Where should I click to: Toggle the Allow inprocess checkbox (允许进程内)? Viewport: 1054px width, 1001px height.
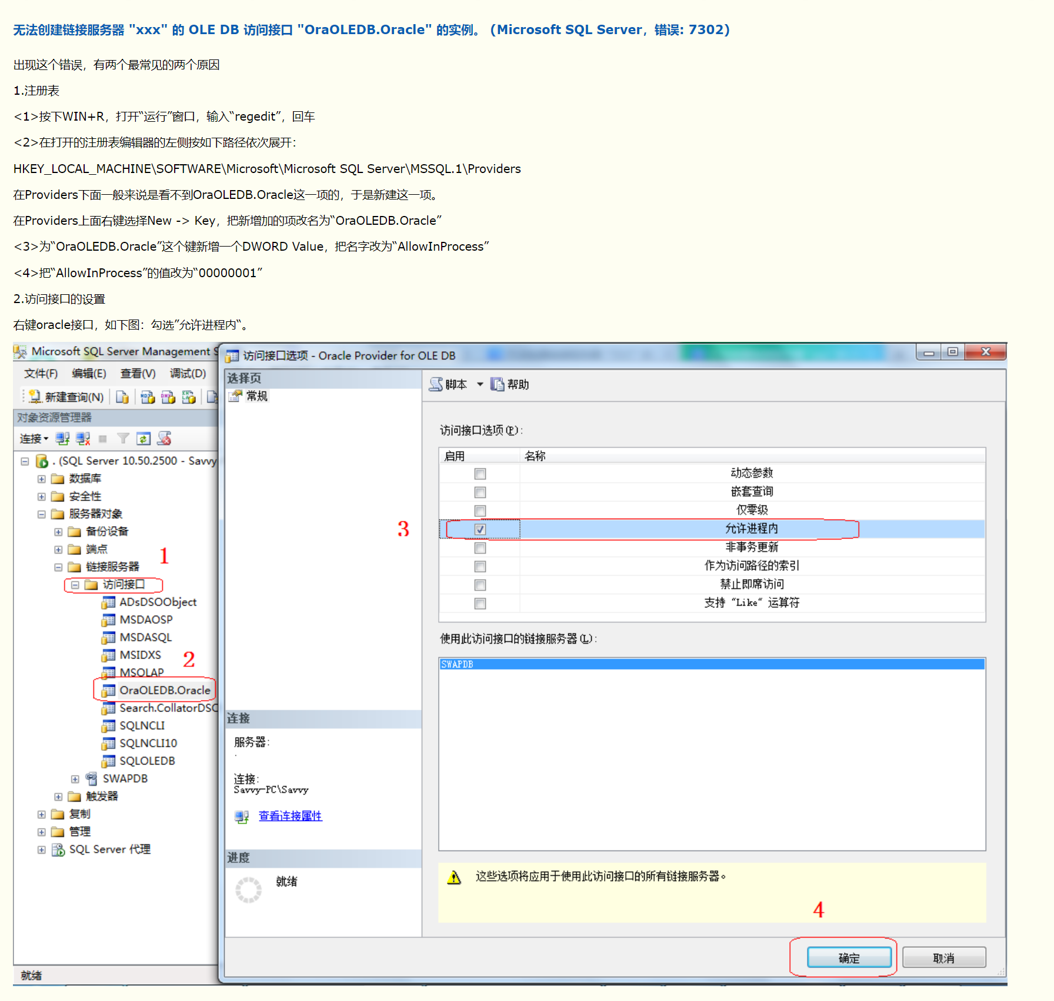pyautogui.click(x=480, y=529)
